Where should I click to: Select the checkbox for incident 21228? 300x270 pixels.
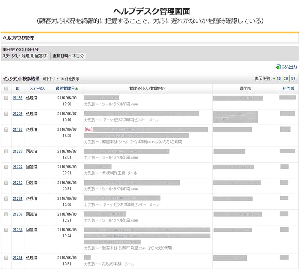(6, 151)
